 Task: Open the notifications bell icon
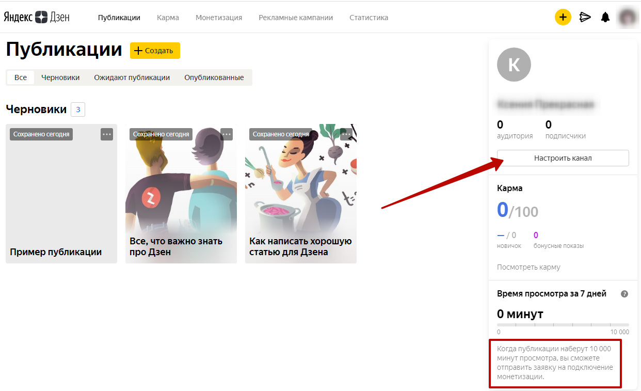(x=605, y=18)
